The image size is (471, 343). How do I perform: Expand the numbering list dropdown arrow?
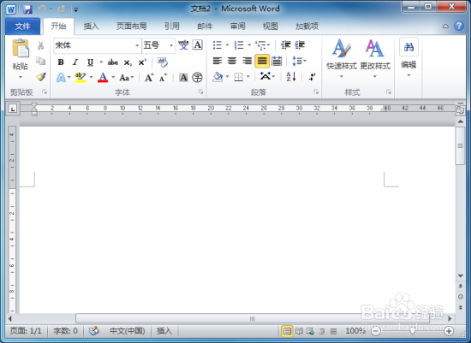tap(249, 45)
